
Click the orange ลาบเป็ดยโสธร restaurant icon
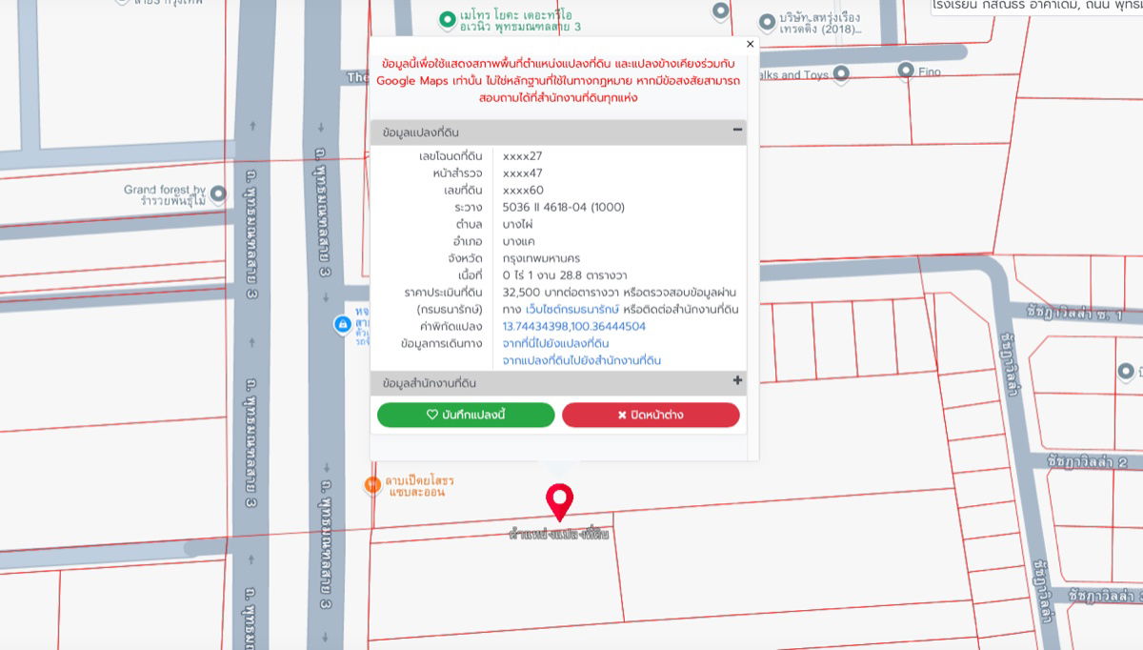coord(372,484)
